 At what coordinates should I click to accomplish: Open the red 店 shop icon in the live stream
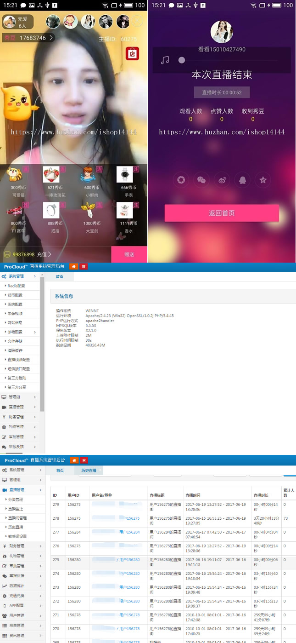133,53
